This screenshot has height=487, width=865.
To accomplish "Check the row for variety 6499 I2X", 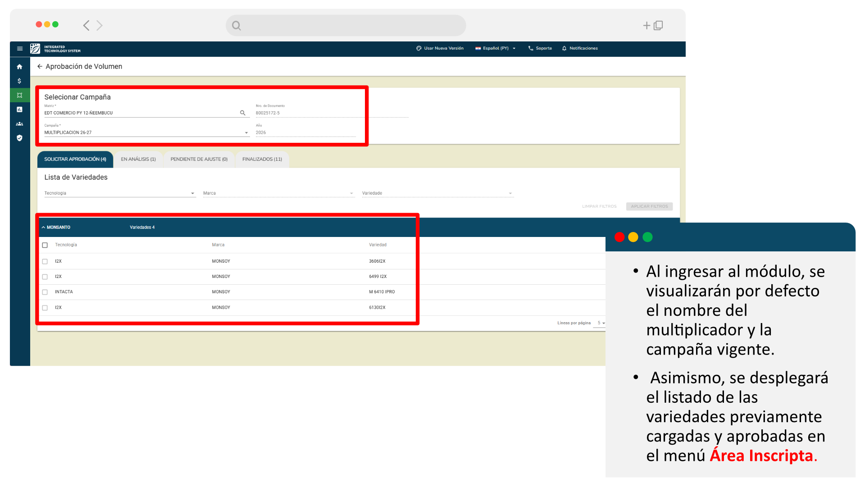I will coord(45,277).
